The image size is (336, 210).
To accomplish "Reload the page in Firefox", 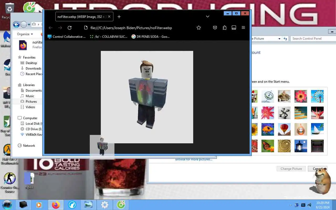I will (x=70, y=28).
